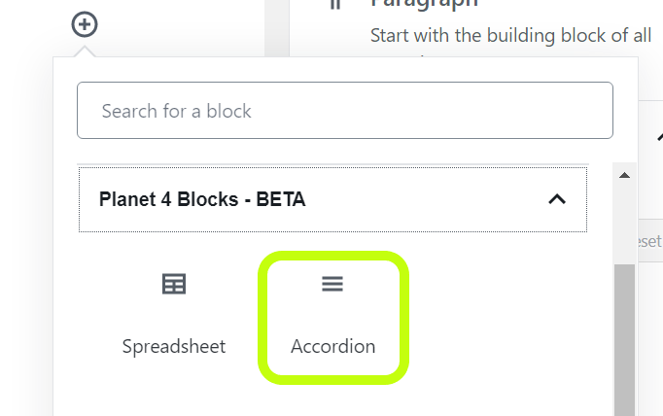
Task: Click the gray vertical divider beside the plus icon
Action: coord(277,28)
